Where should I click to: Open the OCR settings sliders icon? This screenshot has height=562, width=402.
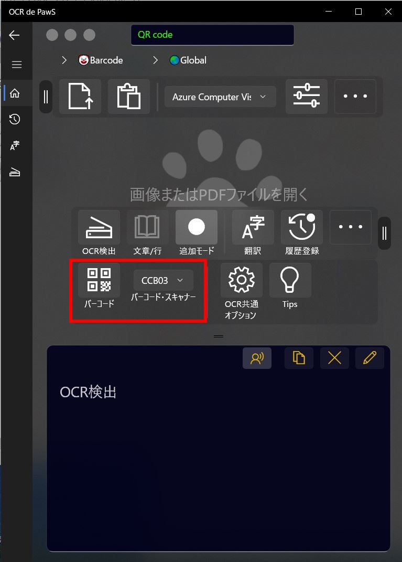(307, 97)
